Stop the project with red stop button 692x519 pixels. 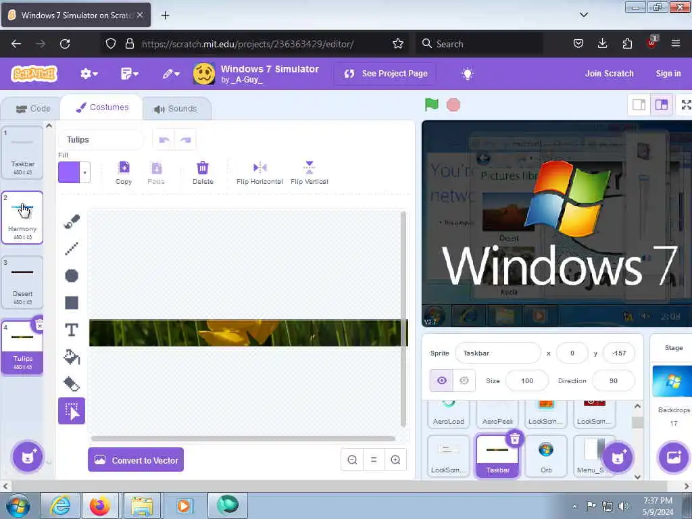point(453,105)
